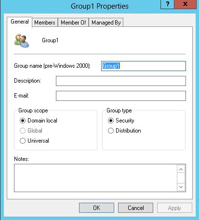Viewport: 199px width, 220px height.
Task: Click the pre-Windows 2000 group name field
Action: (144, 66)
